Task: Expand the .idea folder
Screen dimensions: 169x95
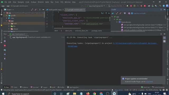Action: tap(7, 18)
